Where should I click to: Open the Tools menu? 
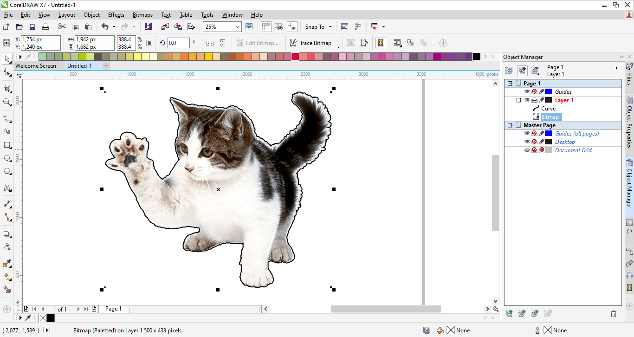coord(207,15)
